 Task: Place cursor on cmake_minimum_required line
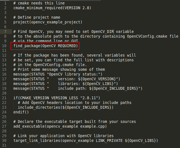pyautogui.click(x=52, y=8)
